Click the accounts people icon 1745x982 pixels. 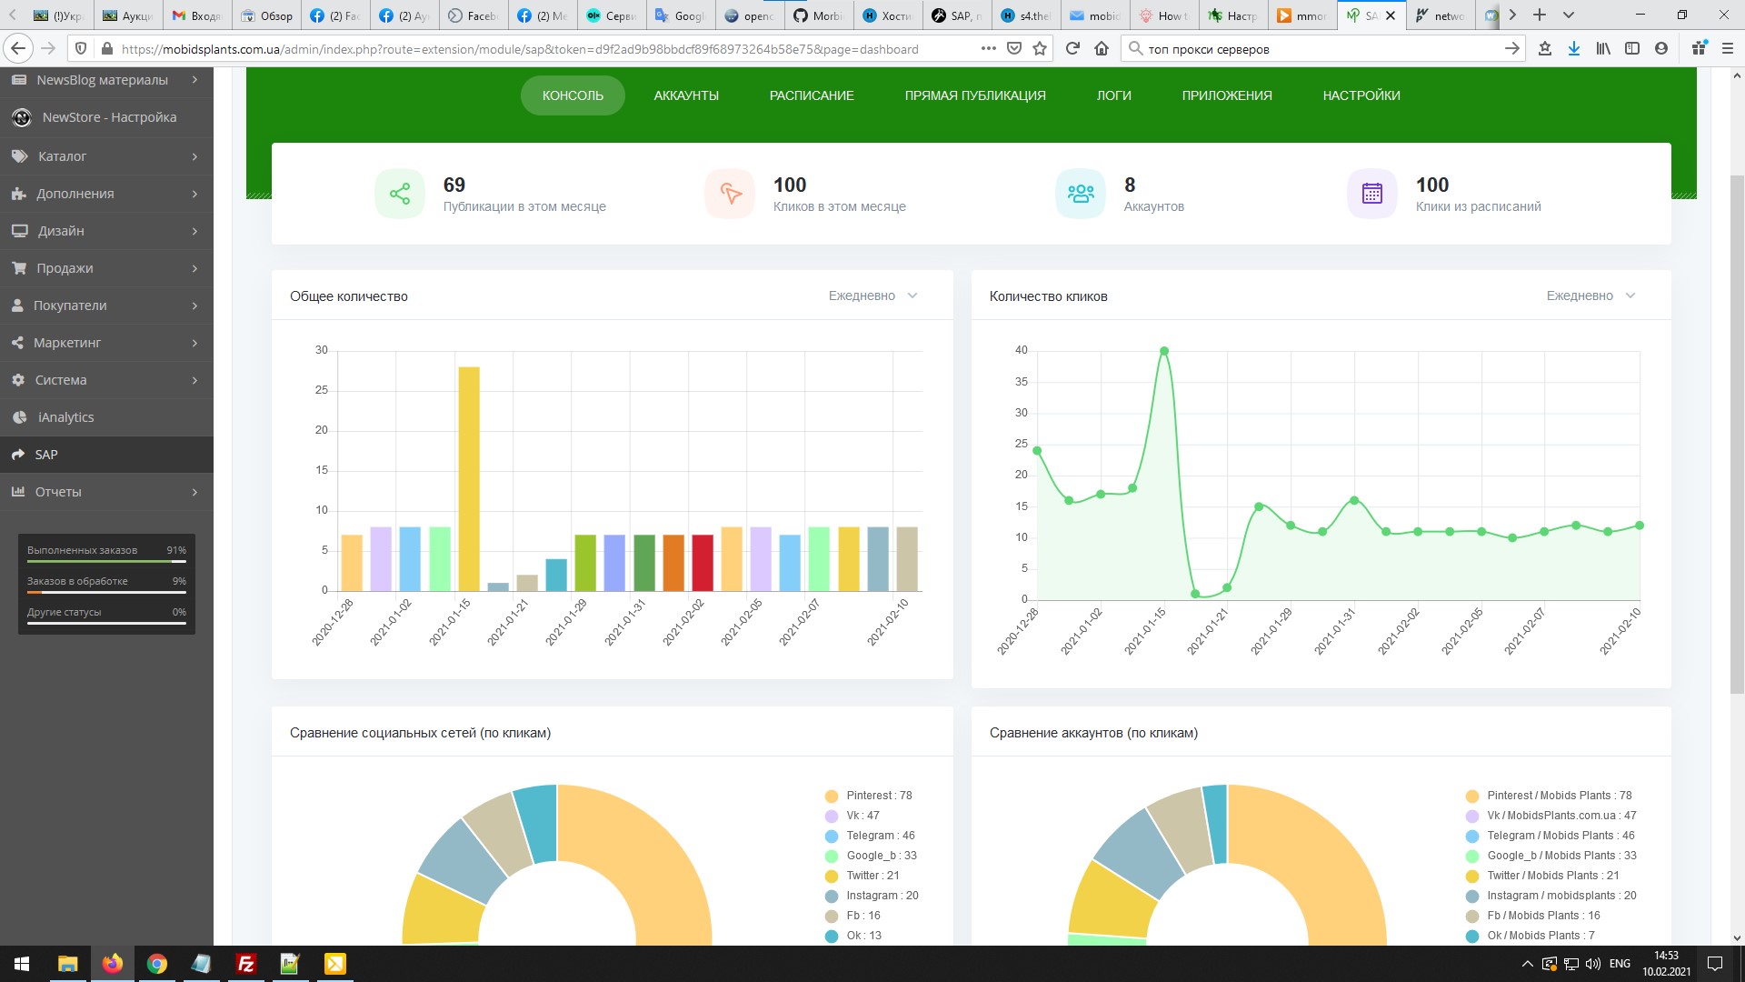[1081, 194]
